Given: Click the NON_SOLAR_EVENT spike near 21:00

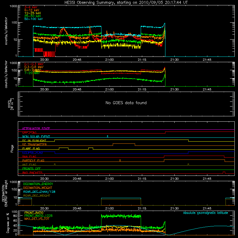Looking at the screenshot, I should pyautogui.click(x=108, y=137).
